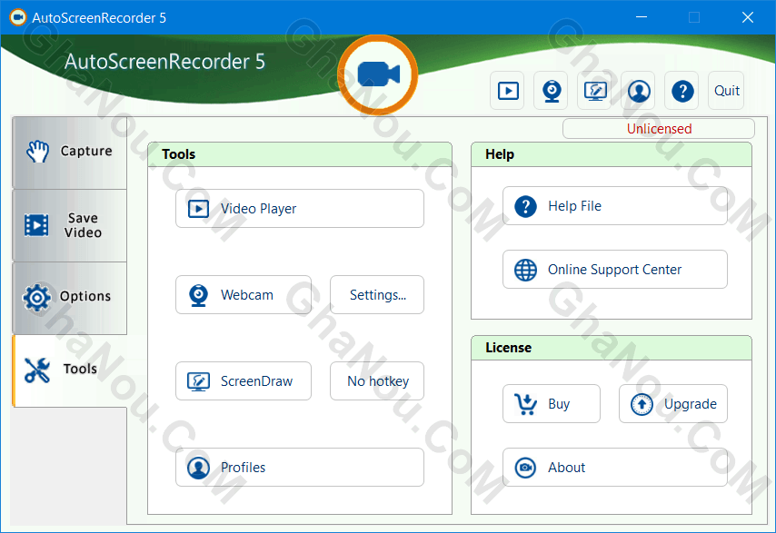Open webcam Settings... button
Viewport: 776px width, 533px height.
click(377, 295)
